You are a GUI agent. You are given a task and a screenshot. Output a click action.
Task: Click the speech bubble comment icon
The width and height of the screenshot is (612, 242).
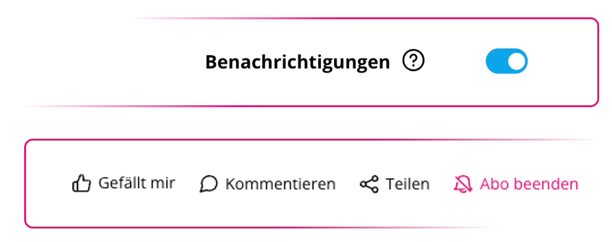[208, 184]
